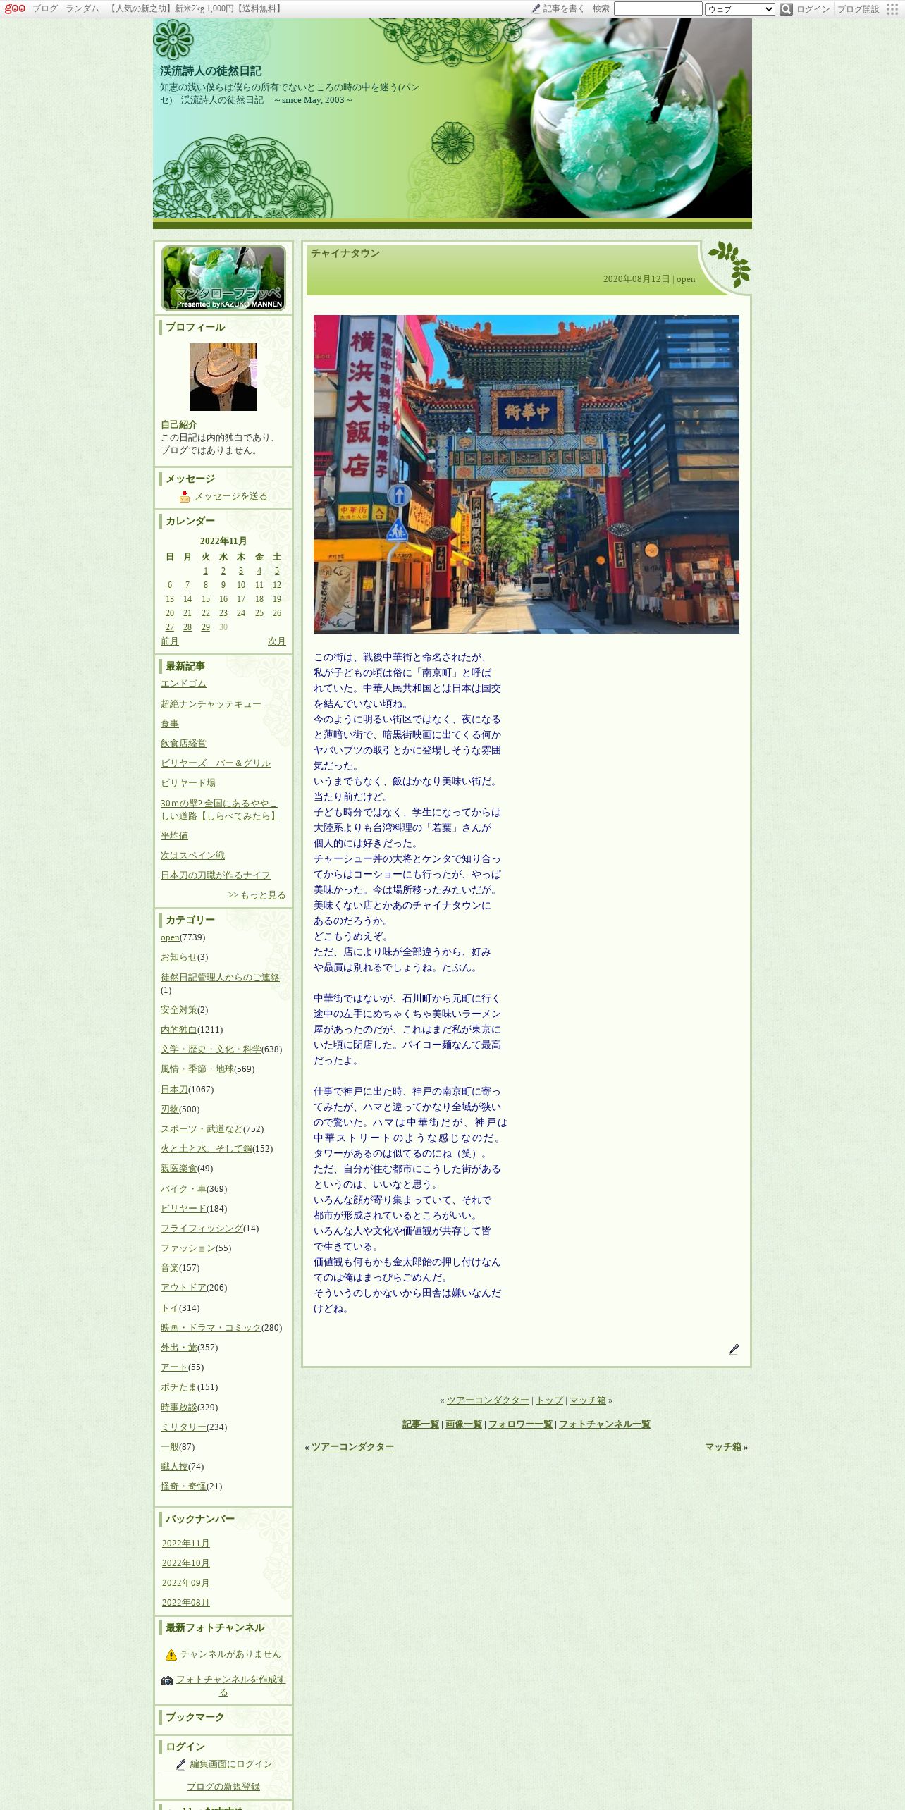Click the profile photo with hat

click(x=223, y=377)
